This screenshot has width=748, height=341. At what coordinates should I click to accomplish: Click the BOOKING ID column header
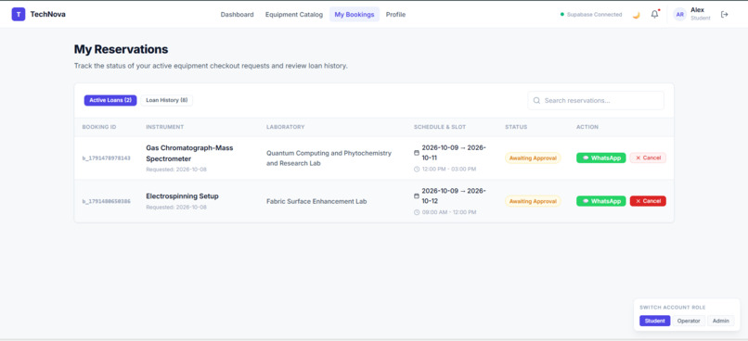[99, 127]
